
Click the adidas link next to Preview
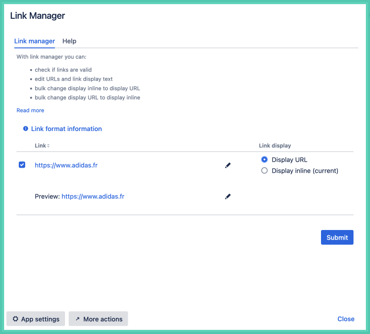point(93,197)
